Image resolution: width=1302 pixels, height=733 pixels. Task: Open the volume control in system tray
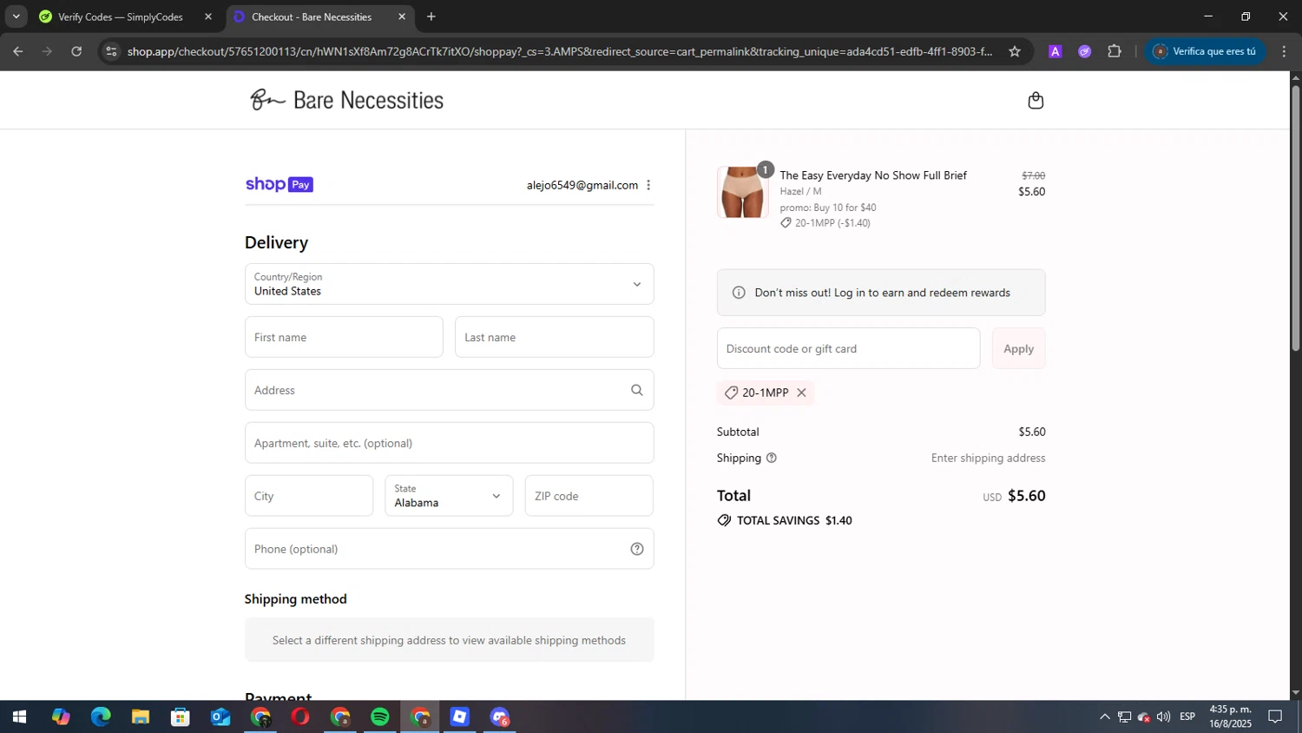click(x=1163, y=716)
